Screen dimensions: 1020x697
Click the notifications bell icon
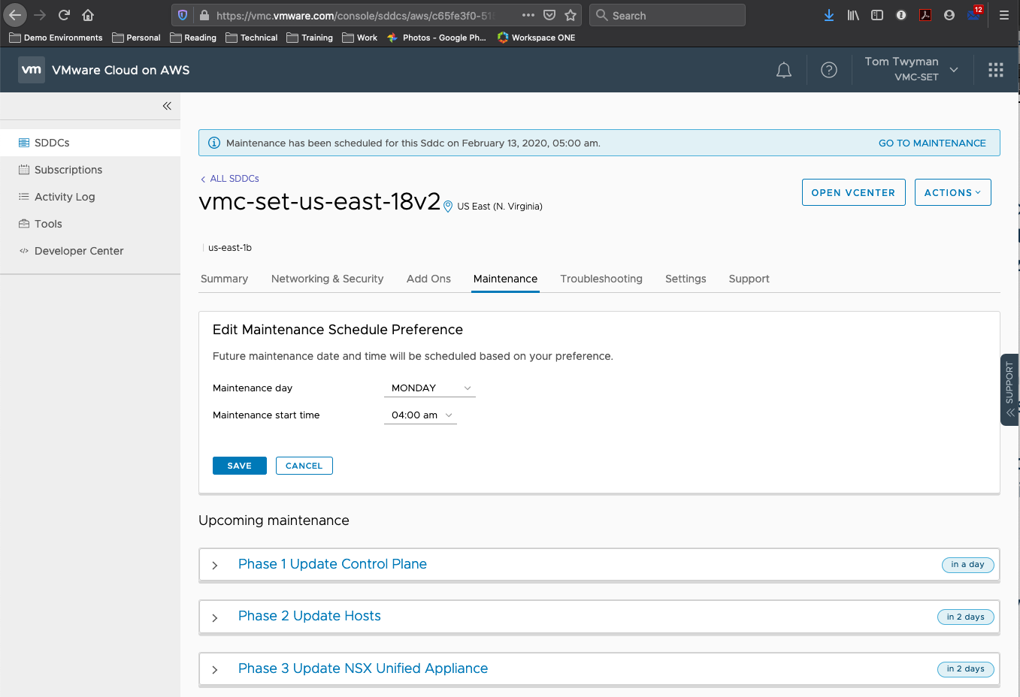pyautogui.click(x=783, y=70)
